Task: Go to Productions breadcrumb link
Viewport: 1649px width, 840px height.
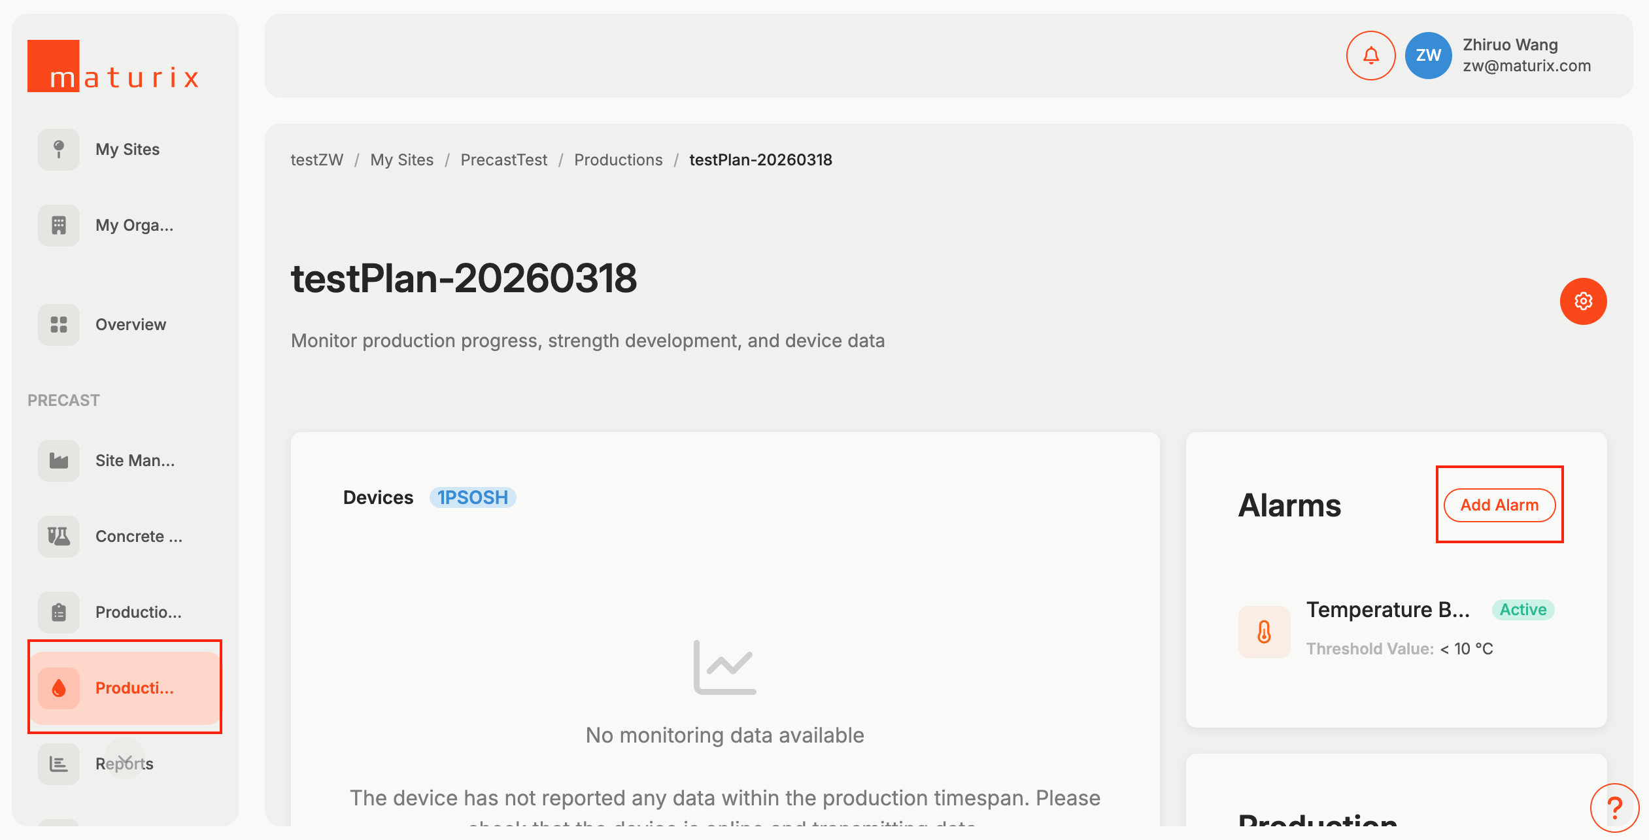Action: 618,160
